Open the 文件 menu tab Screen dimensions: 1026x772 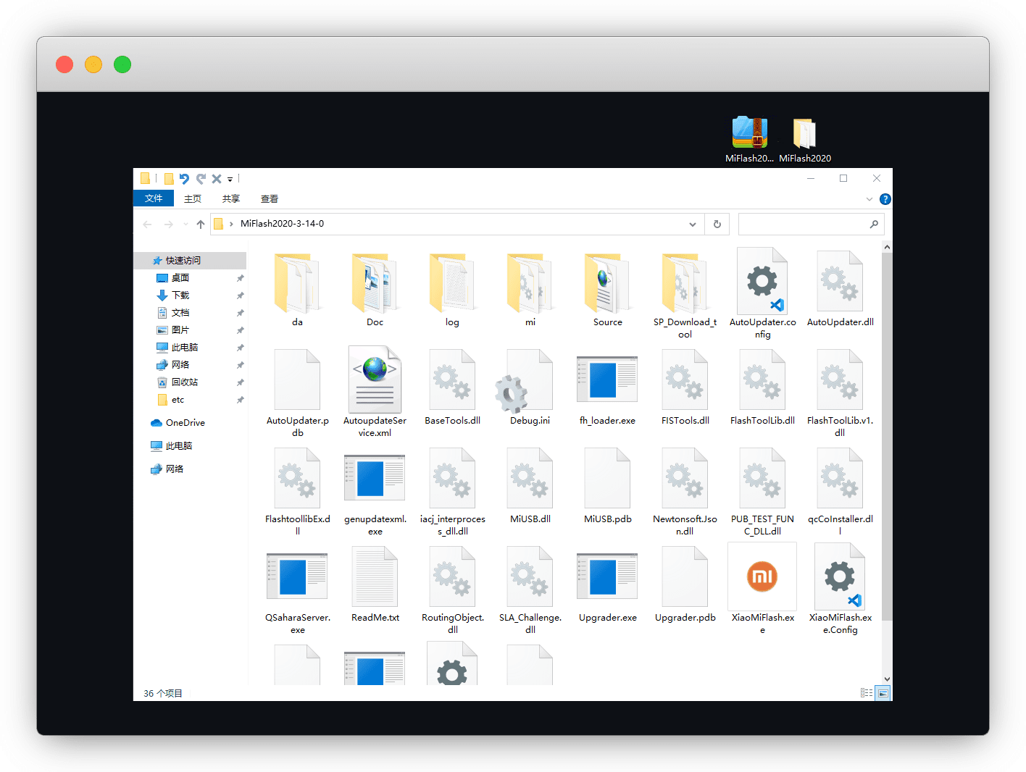(154, 198)
